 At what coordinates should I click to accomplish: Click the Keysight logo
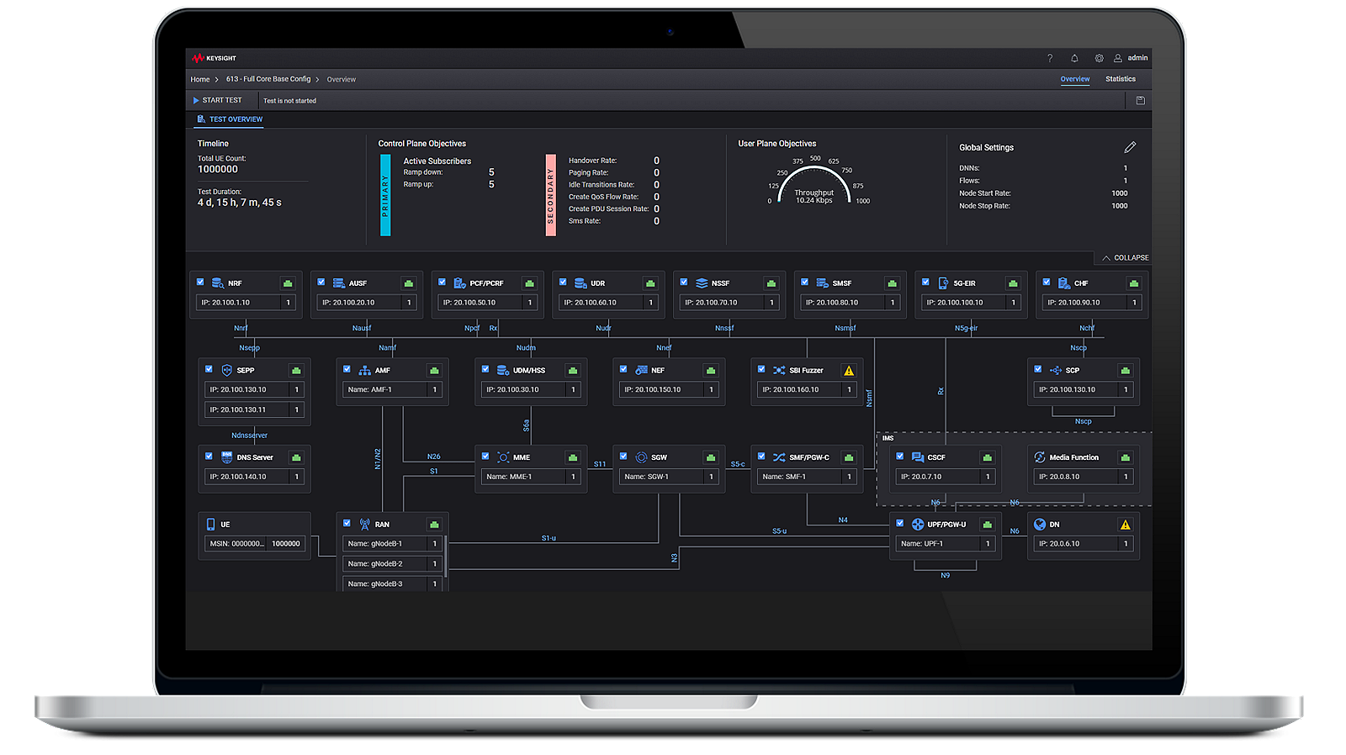pyautogui.click(x=214, y=58)
